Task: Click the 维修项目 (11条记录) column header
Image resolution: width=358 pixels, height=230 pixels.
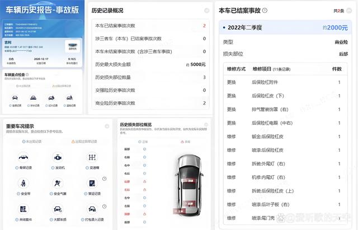Action: [271, 69]
